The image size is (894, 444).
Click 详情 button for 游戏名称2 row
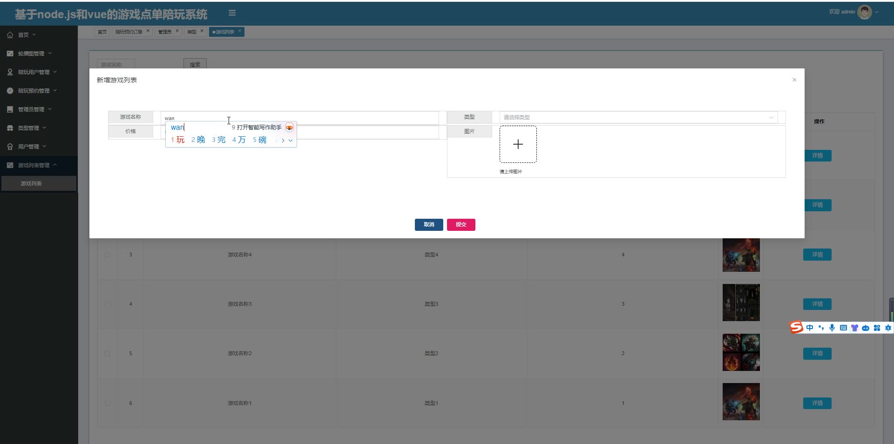tap(817, 353)
